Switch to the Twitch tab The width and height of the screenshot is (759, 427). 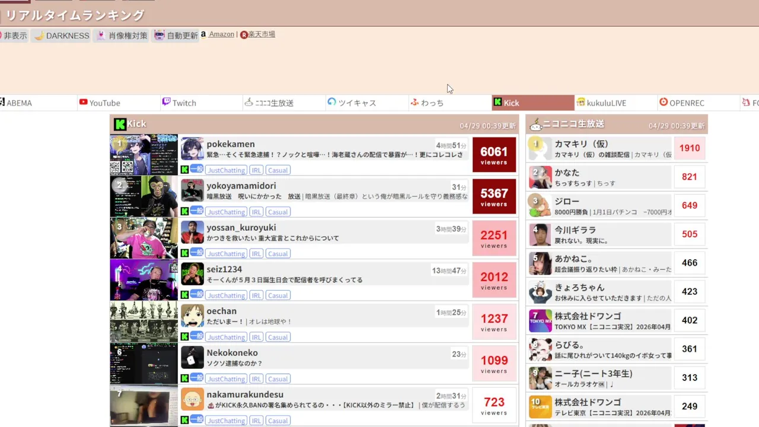coord(202,103)
